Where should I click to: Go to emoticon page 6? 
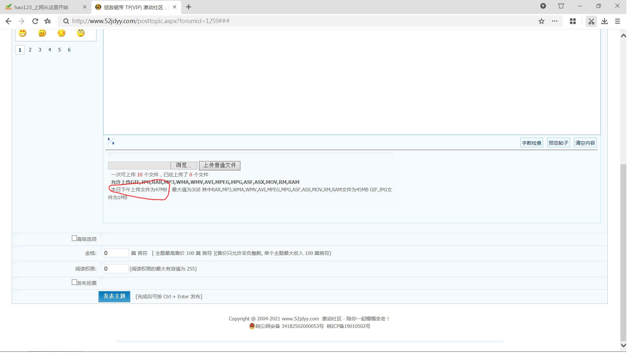[x=69, y=50]
